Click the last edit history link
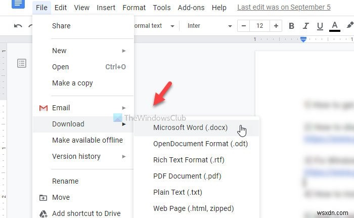Viewport: 354px width, 218px height. tap(284, 8)
